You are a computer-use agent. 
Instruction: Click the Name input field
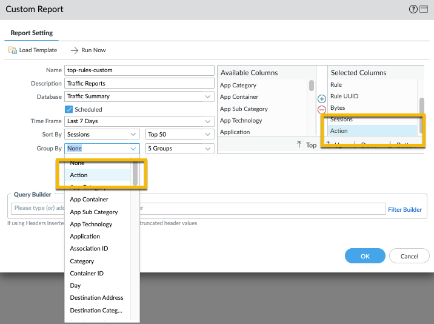139,70
